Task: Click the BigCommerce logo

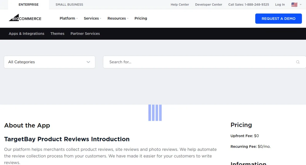Action: pyautogui.click(x=25, y=18)
